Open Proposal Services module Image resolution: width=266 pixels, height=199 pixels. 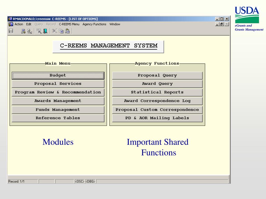coord(58,84)
